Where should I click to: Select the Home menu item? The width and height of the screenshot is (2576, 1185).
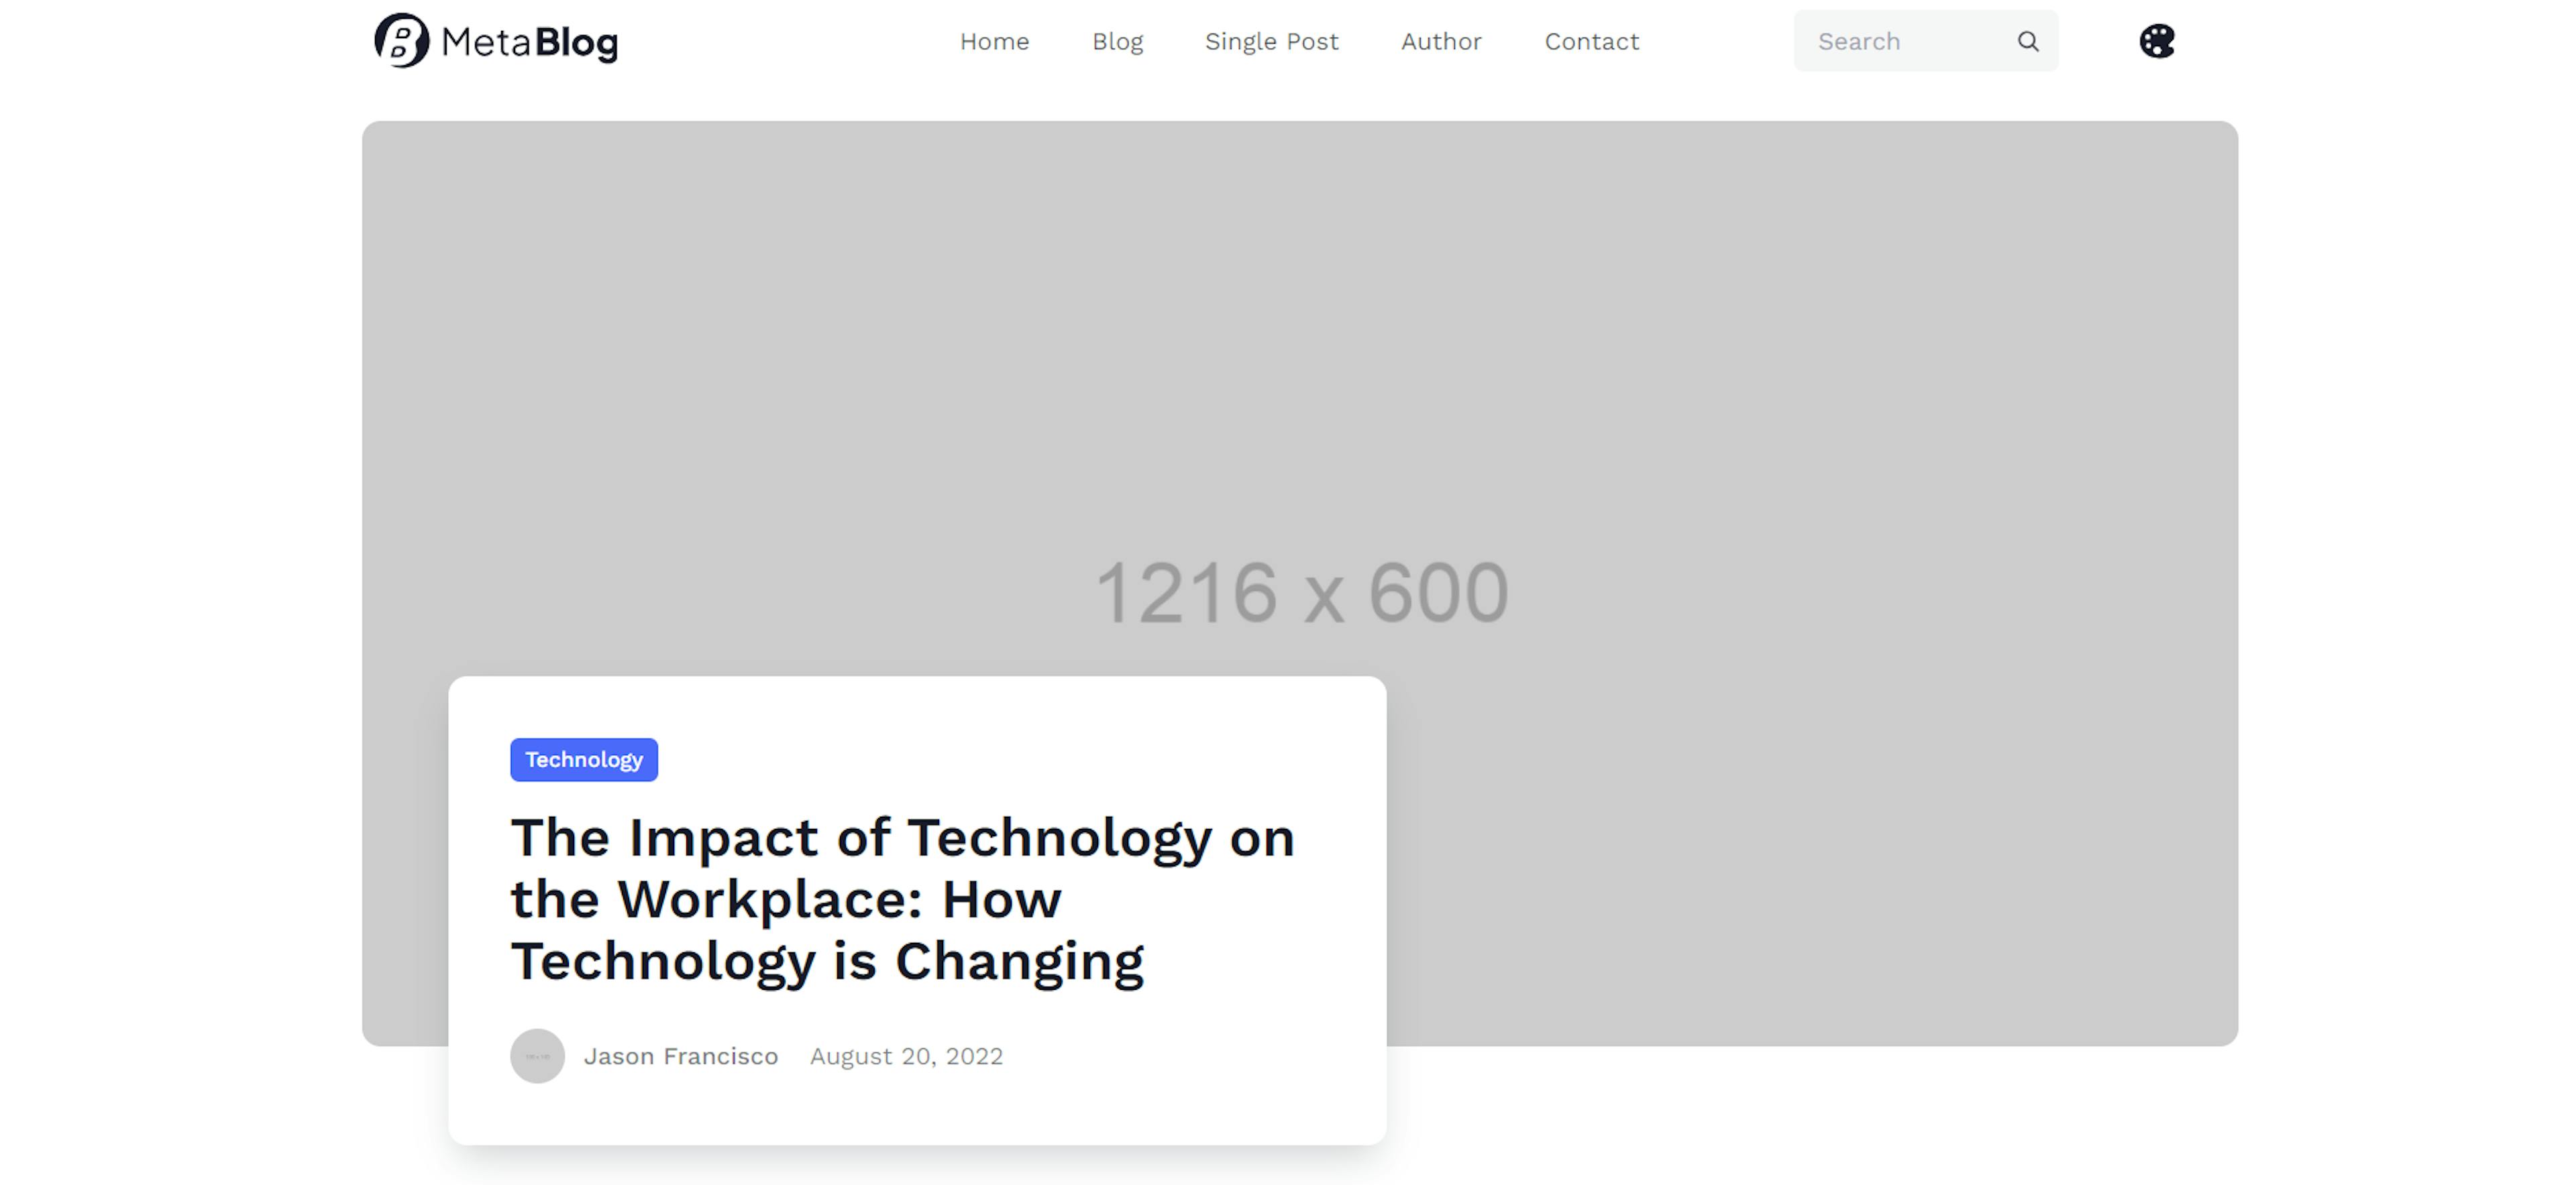tap(994, 41)
